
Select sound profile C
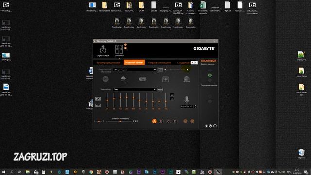coord(168,121)
